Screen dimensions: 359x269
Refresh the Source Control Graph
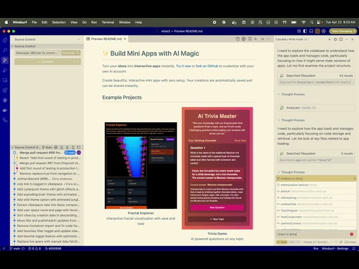(79, 147)
